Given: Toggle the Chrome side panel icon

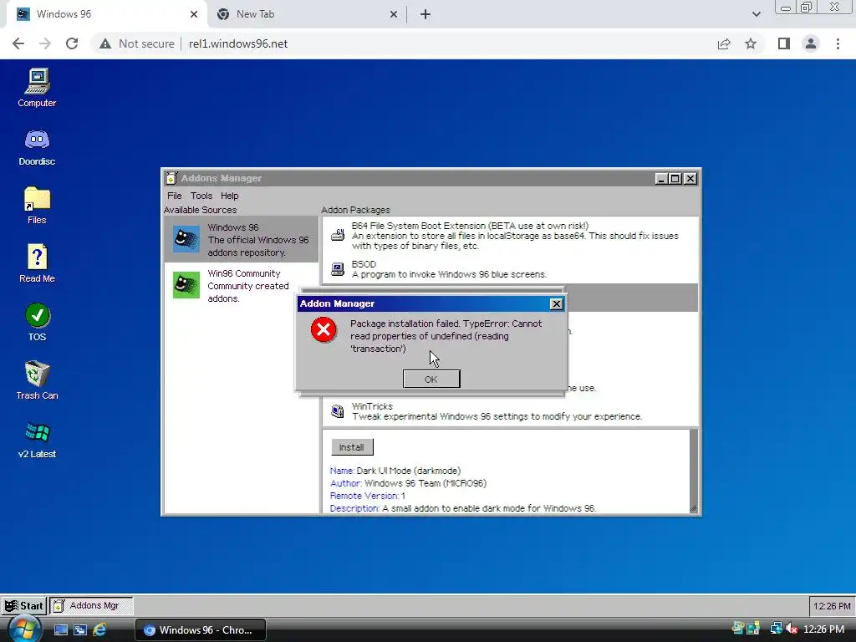Looking at the screenshot, I should click(784, 43).
